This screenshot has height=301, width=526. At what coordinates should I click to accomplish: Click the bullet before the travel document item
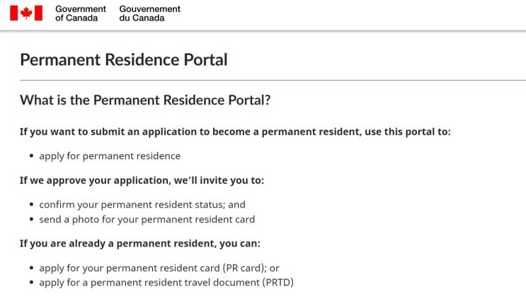click(31, 283)
